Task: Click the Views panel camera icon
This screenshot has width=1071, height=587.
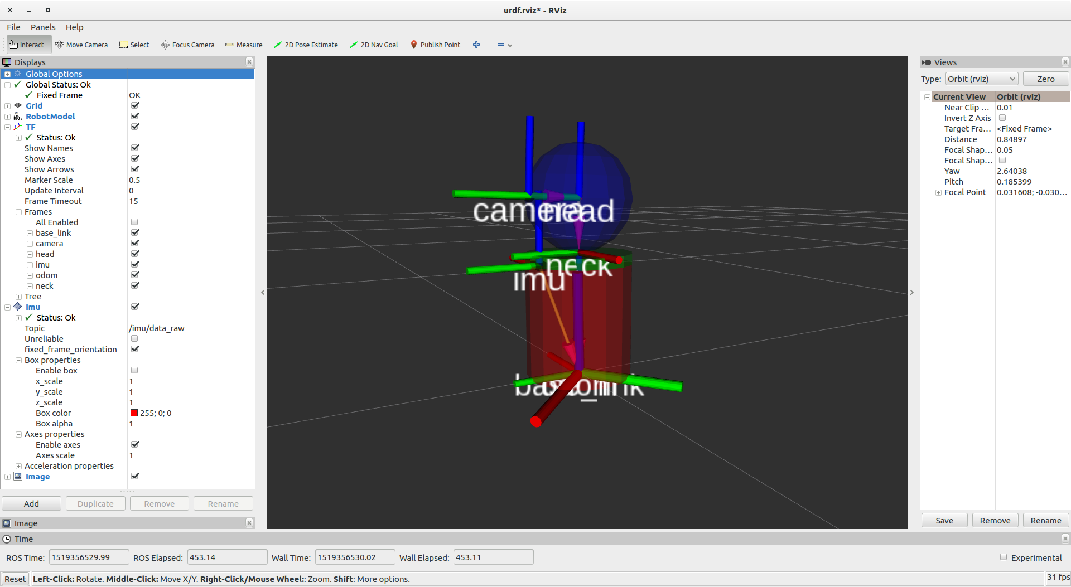Action: [x=927, y=62]
